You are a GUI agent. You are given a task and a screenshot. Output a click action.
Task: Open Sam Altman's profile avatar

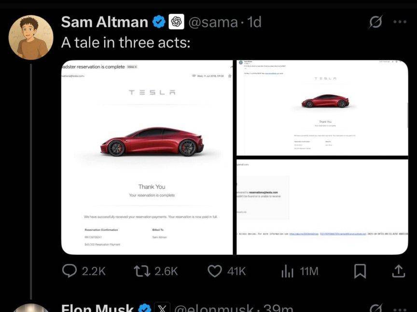coord(31,37)
